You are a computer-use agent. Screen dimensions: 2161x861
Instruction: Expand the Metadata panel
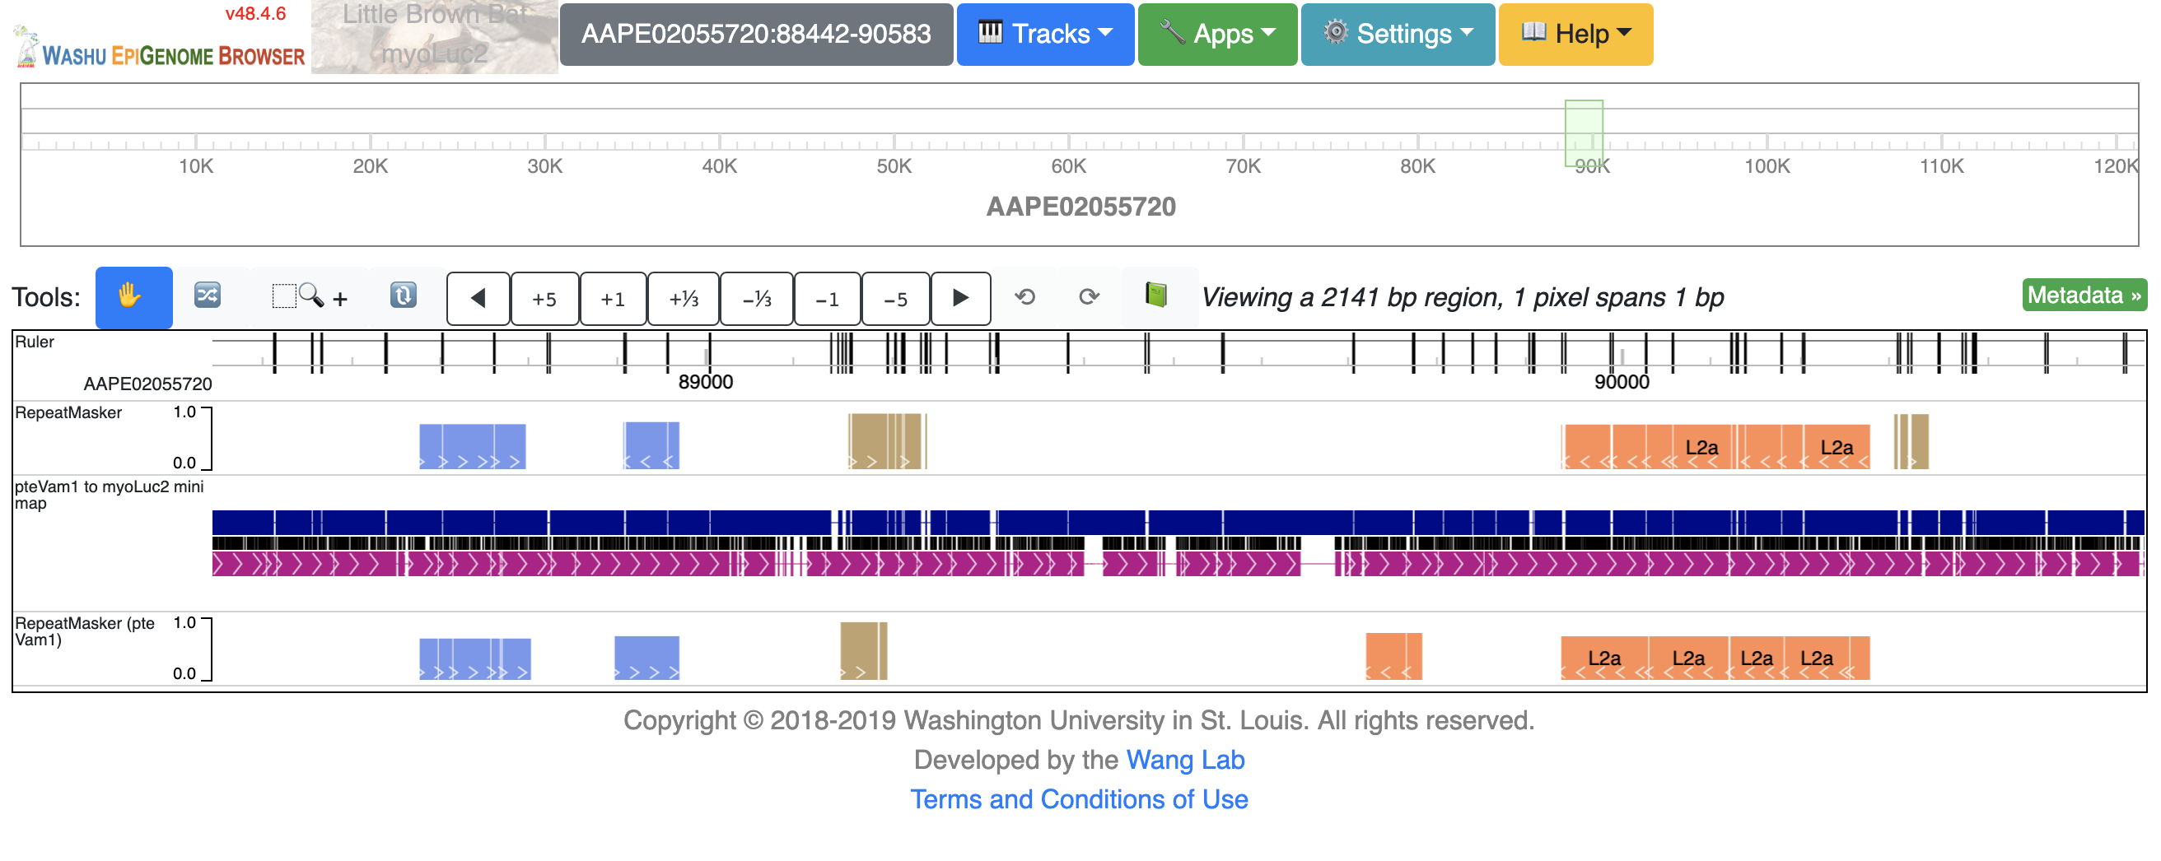click(2084, 296)
